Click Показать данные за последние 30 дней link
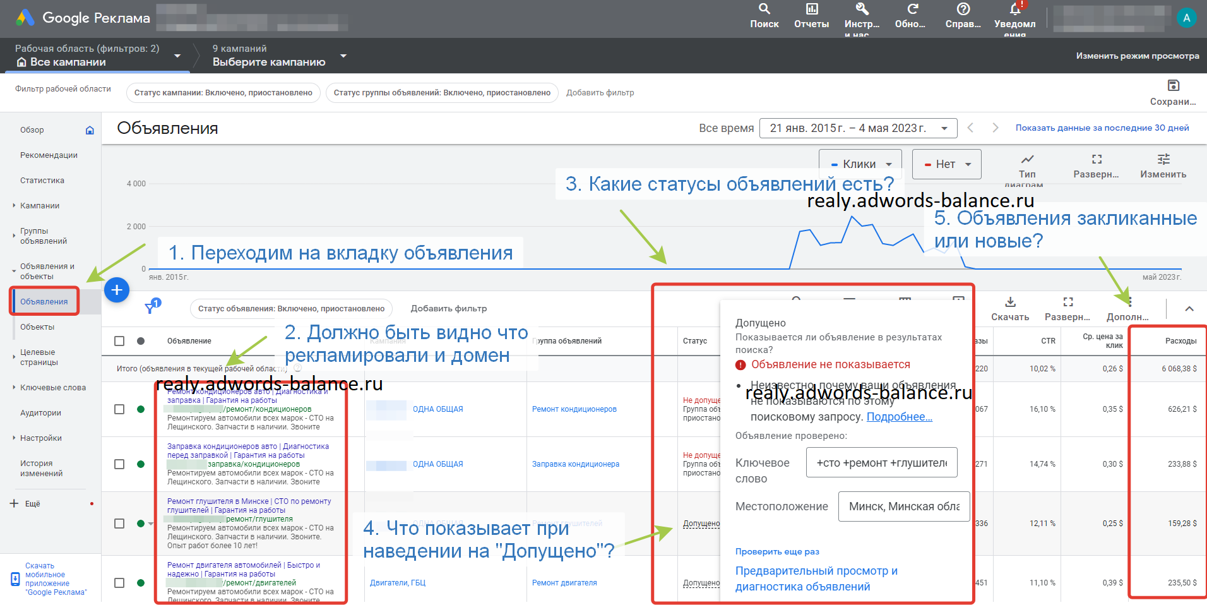Viewport: 1207px width, 605px height. pos(1102,128)
